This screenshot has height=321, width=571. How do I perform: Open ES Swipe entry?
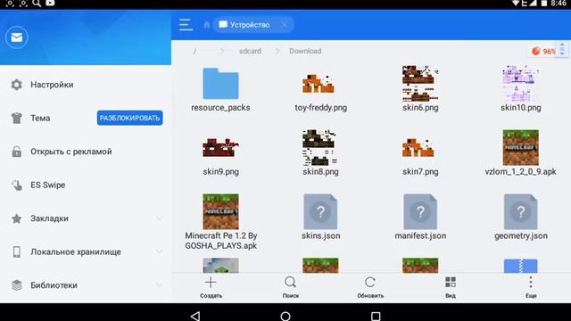coord(86,185)
